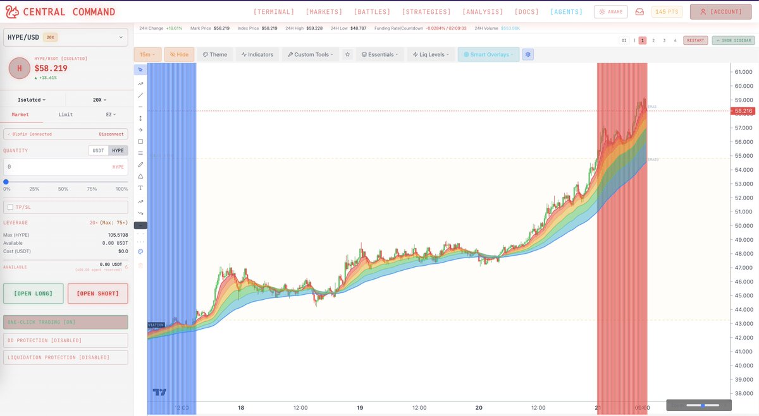Switch quantity unit to HYPE
The width and height of the screenshot is (759, 416).
118,150
